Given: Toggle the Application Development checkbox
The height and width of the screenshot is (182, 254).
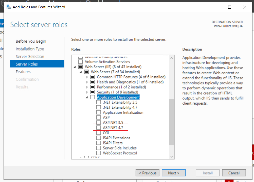Looking at the screenshot, I should click(x=93, y=97).
